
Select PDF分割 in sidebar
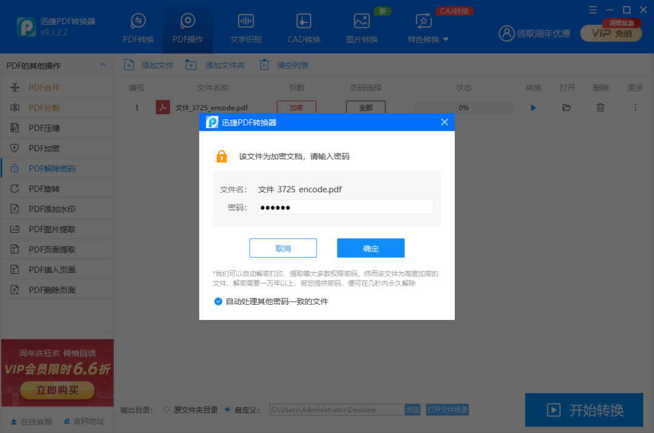[x=57, y=108]
